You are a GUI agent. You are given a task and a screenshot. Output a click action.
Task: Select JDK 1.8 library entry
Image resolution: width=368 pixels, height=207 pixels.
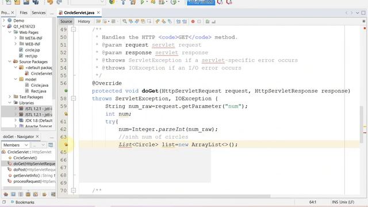click(x=39, y=120)
